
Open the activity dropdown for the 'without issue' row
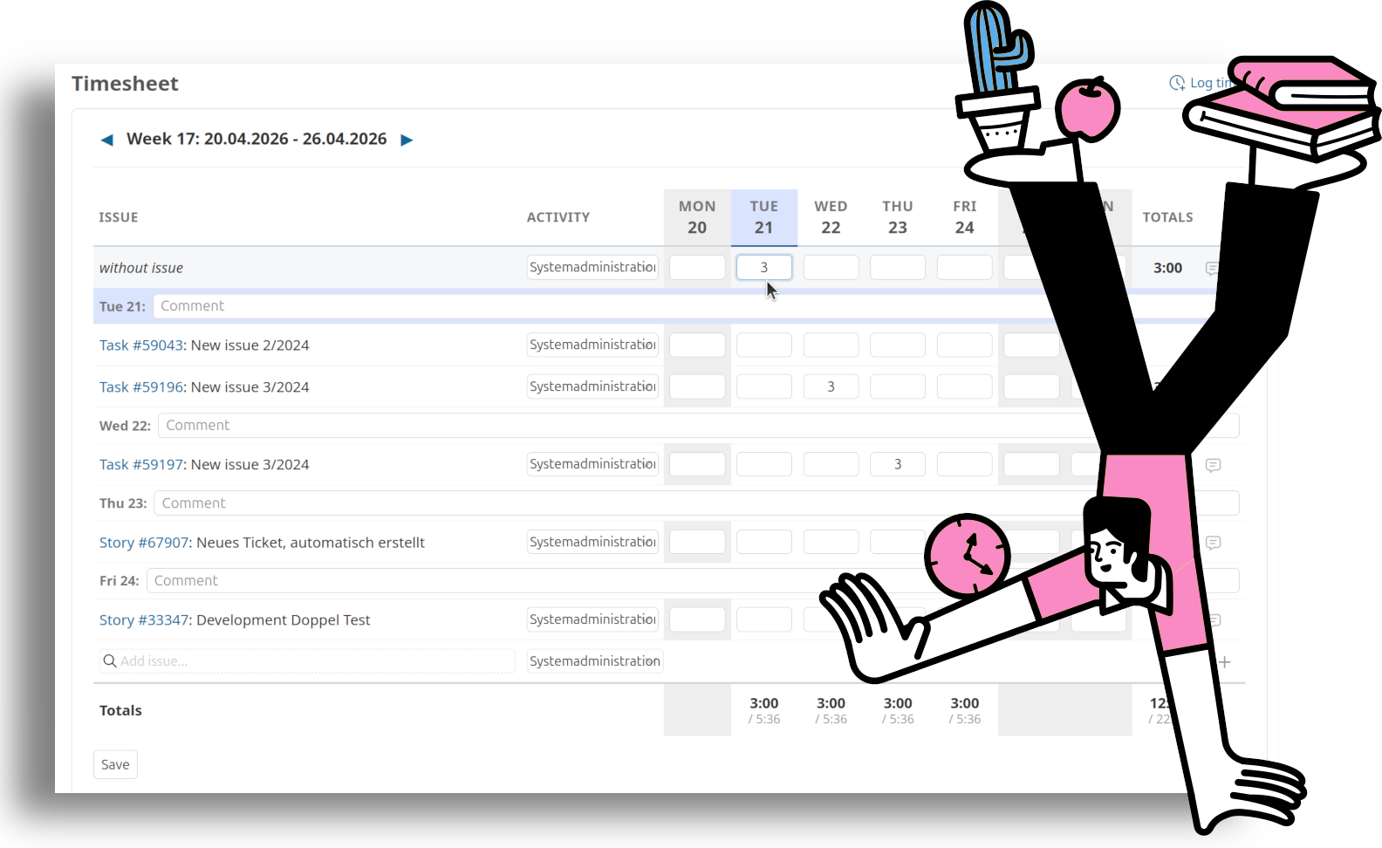[592, 267]
